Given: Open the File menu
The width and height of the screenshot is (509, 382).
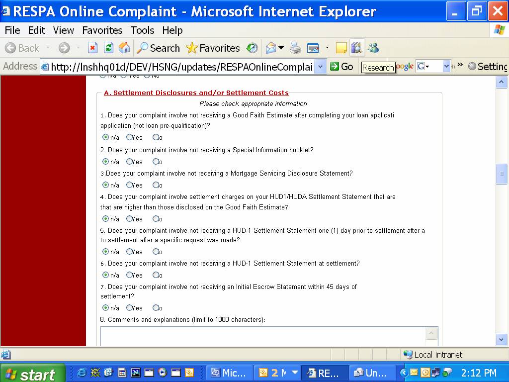Looking at the screenshot, I should [12, 30].
